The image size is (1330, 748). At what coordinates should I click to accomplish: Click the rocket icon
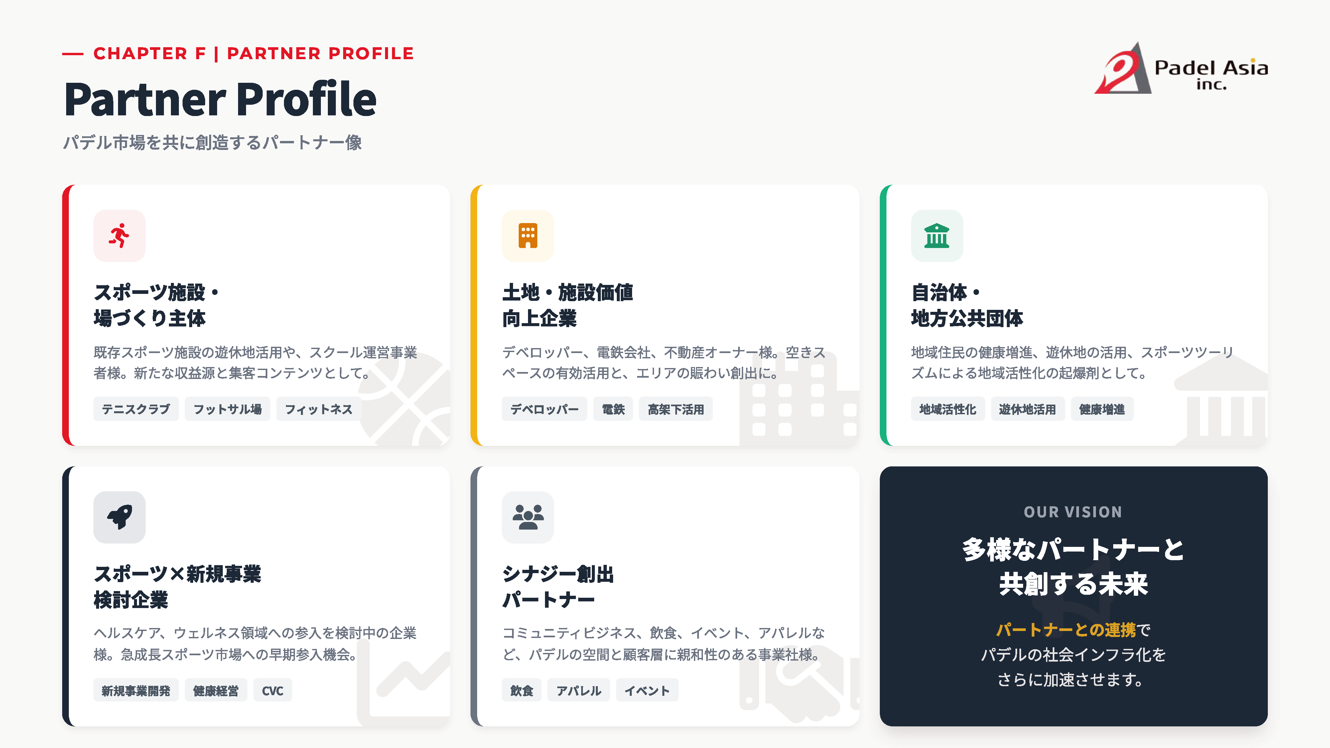pyautogui.click(x=119, y=517)
